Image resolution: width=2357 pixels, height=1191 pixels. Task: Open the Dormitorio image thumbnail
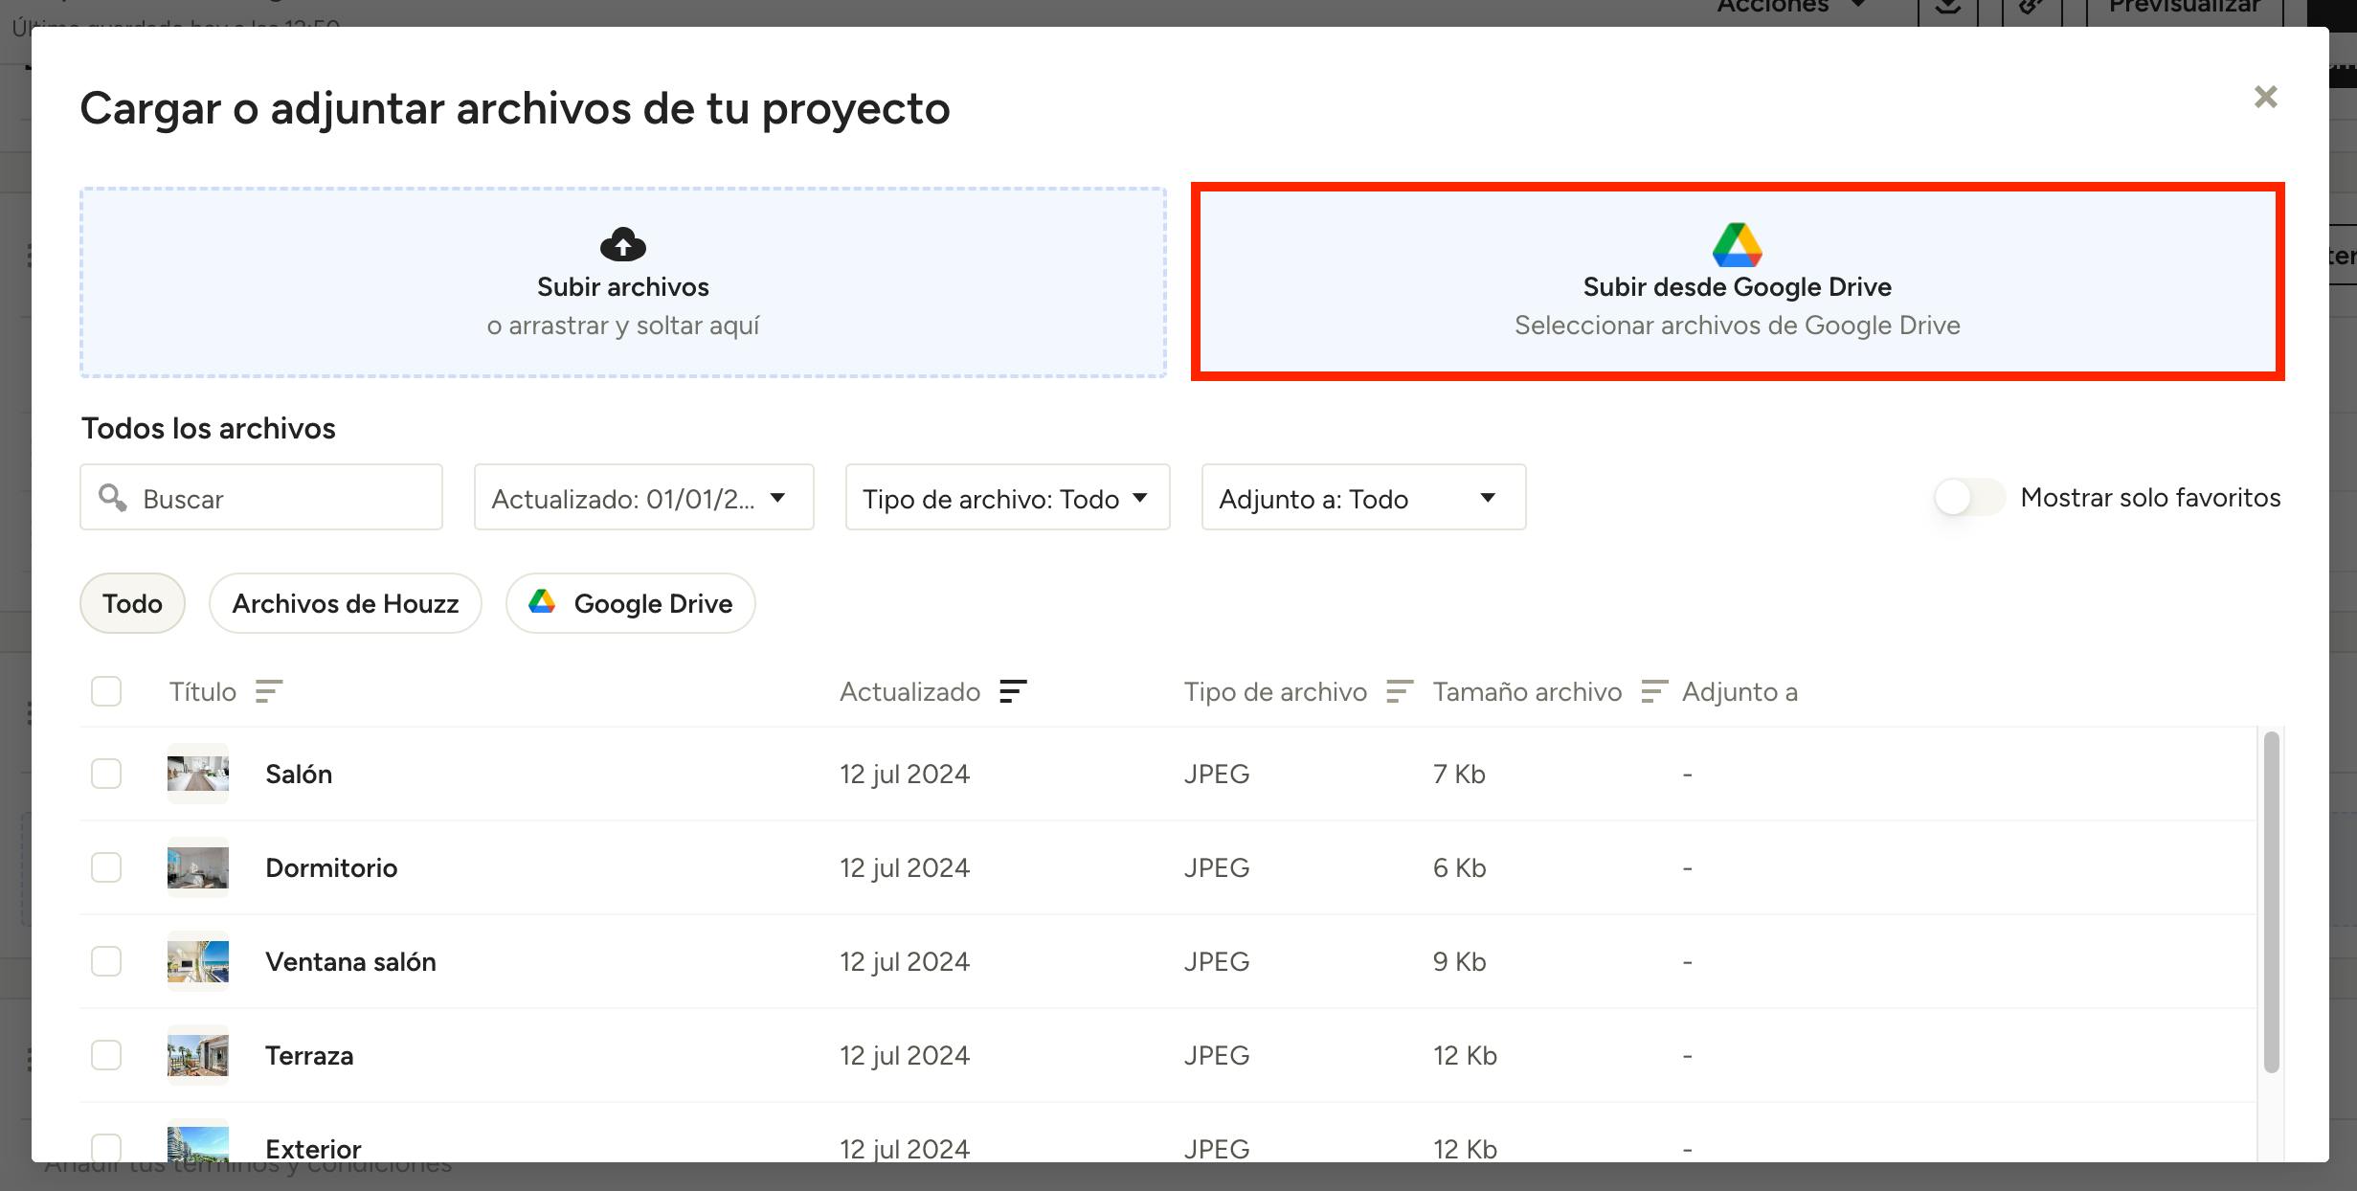tap(198, 867)
